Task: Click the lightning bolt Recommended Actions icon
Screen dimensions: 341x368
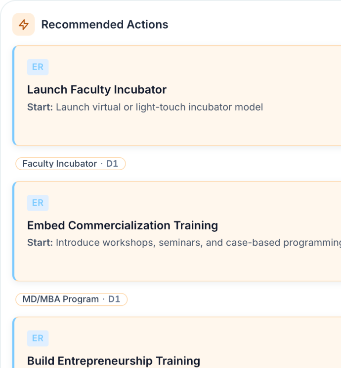Action: click(x=23, y=25)
